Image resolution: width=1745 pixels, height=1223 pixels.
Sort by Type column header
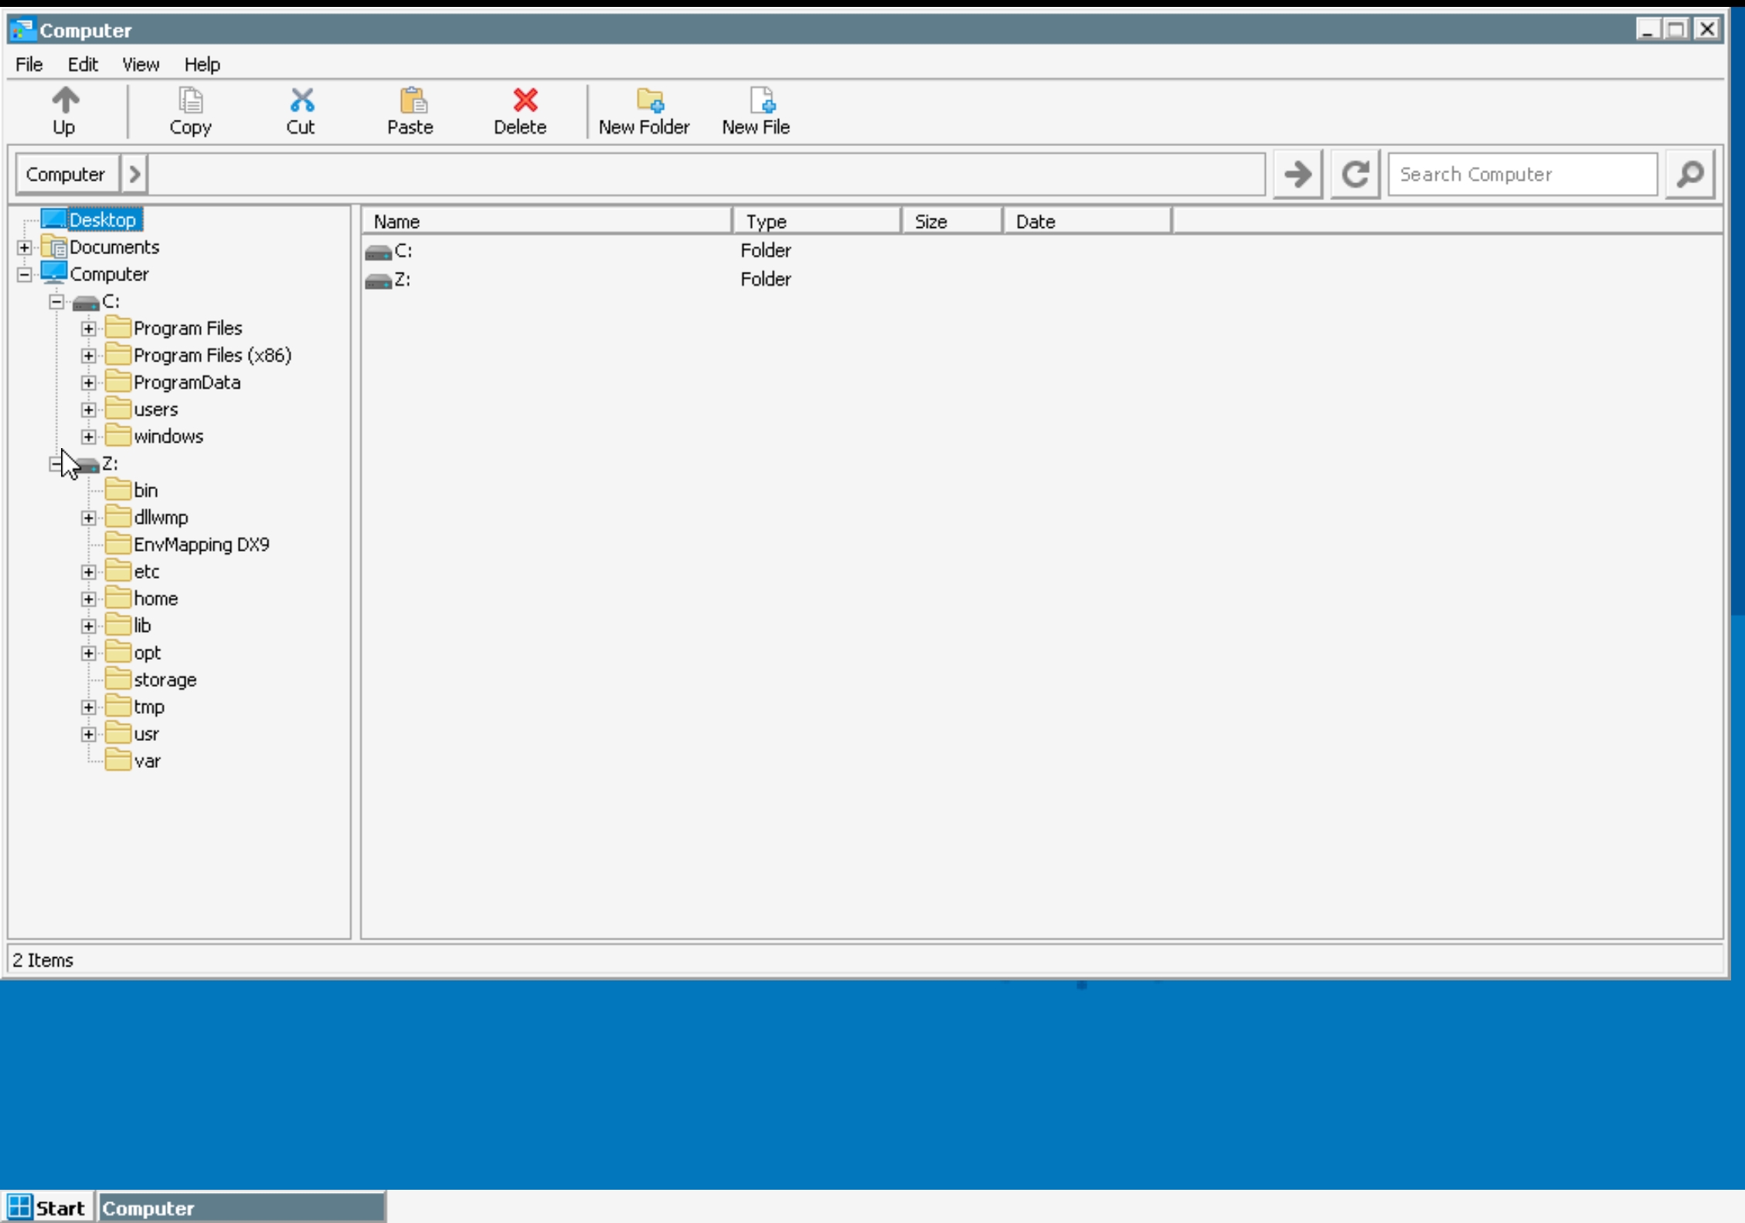(817, 222)
